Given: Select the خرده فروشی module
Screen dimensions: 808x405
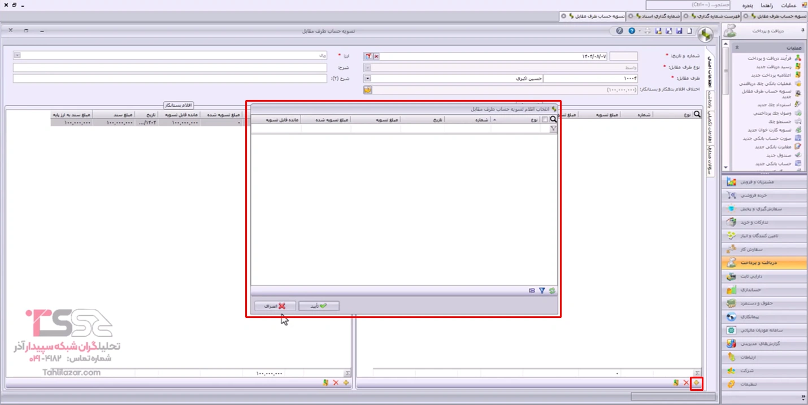Looking at the screenshot, I should [x=764, y=195].
